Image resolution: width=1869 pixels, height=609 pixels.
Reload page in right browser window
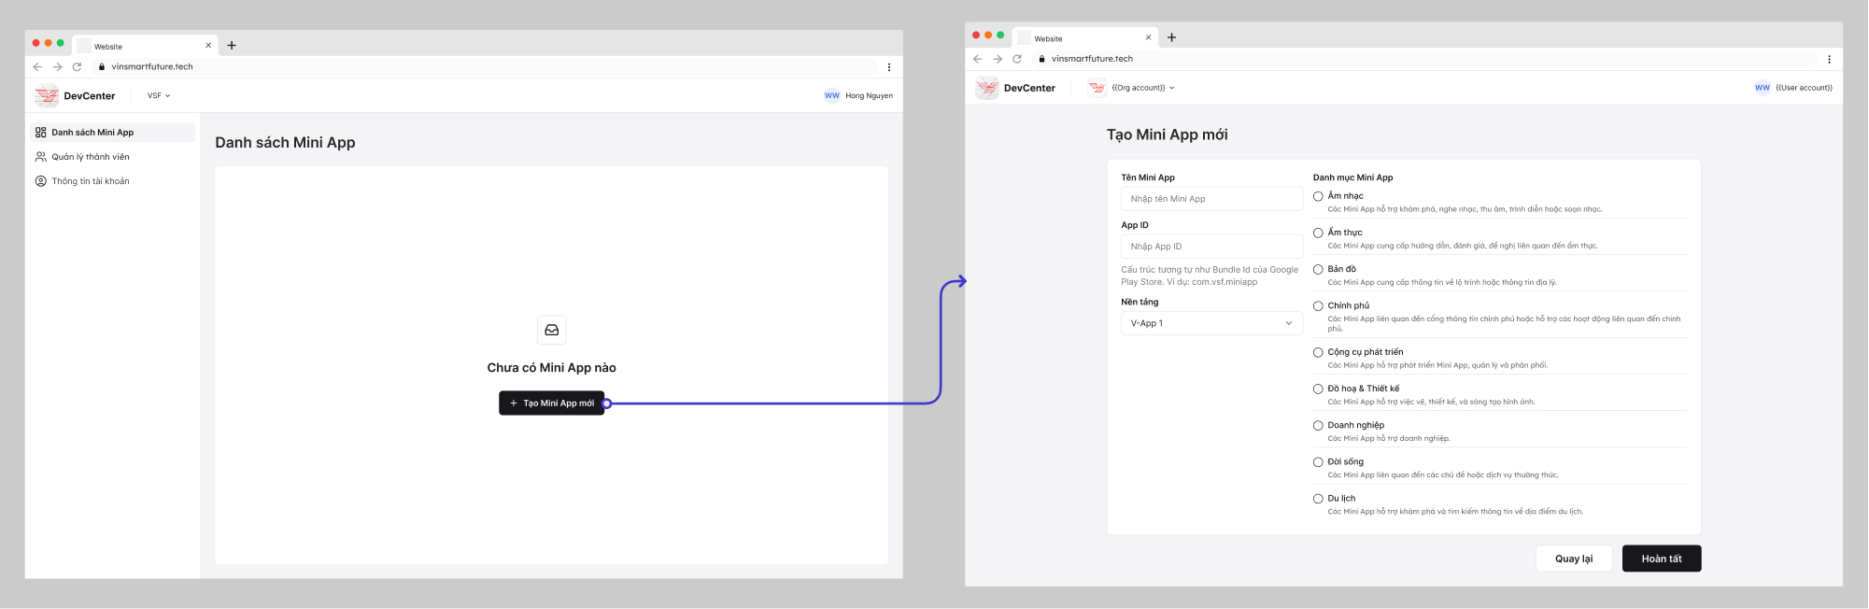(1017, 59)
